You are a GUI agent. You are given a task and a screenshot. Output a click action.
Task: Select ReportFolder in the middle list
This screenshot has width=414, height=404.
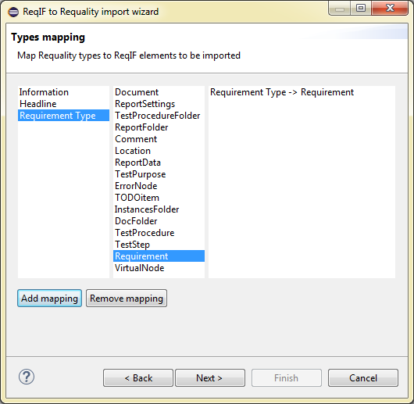click(159, 127)
